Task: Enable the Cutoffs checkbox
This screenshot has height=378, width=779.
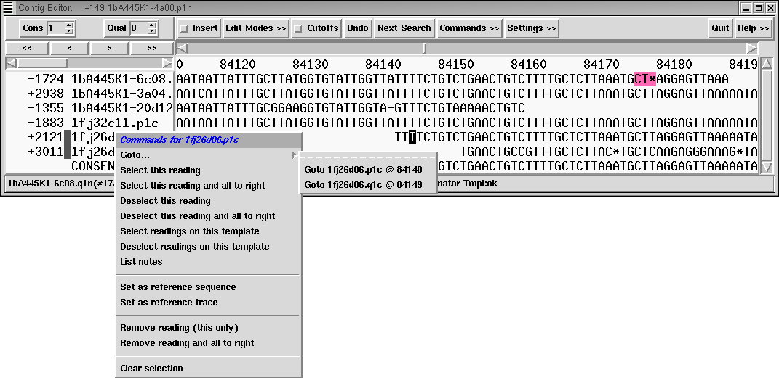Action: 298,29
